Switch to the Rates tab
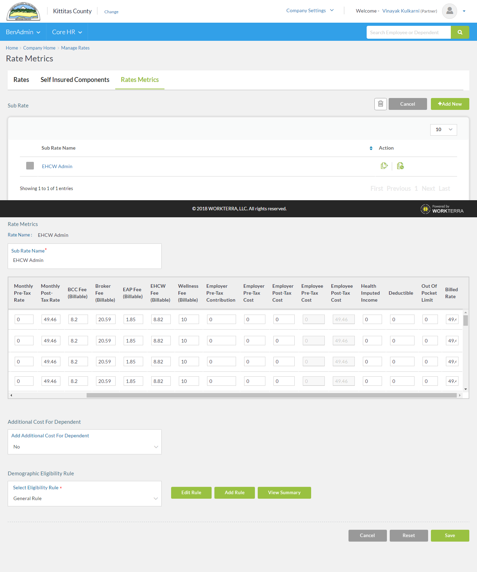Image resolution: width=477 pixels, height=572 pixels. (x=21, y=80)
